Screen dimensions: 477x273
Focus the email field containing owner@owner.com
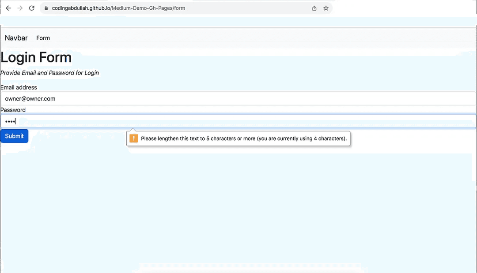tap(238, 99)
